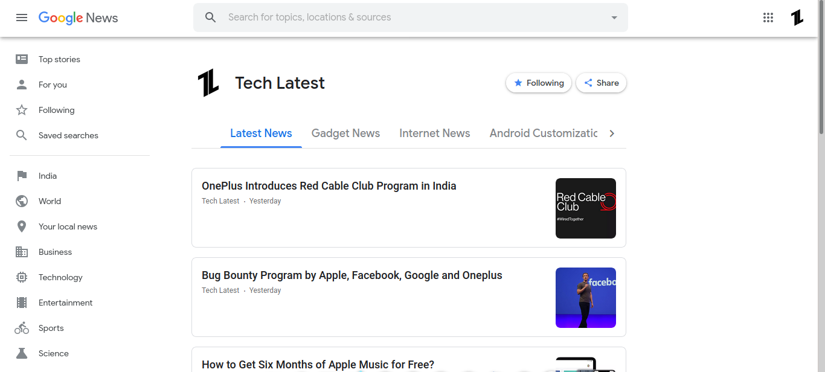
Task: Click the page vertical scrollbar thumb
Action: (821, 68)
